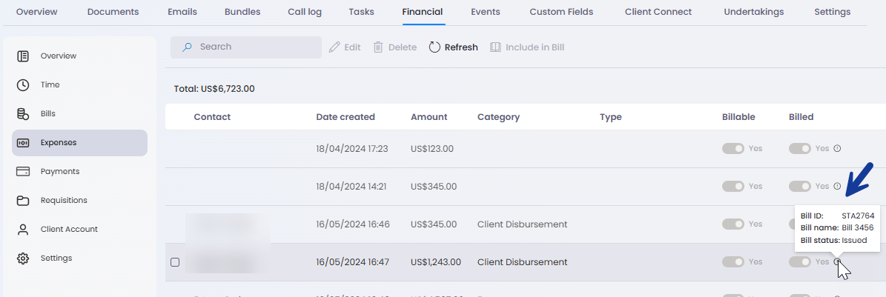Click info icon for US$123.00 billed expense

837,149
